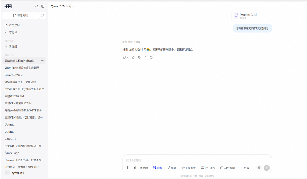
Task: Click the plus icon to add attachment
Action: click(128, 168)
